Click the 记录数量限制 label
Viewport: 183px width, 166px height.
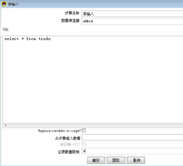69,152
